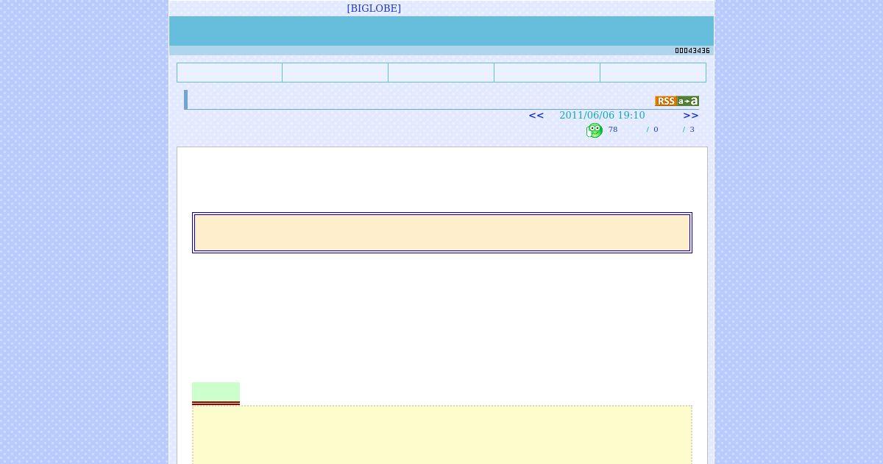Open the [BIGLOBE] link at top

coord(374,8)
